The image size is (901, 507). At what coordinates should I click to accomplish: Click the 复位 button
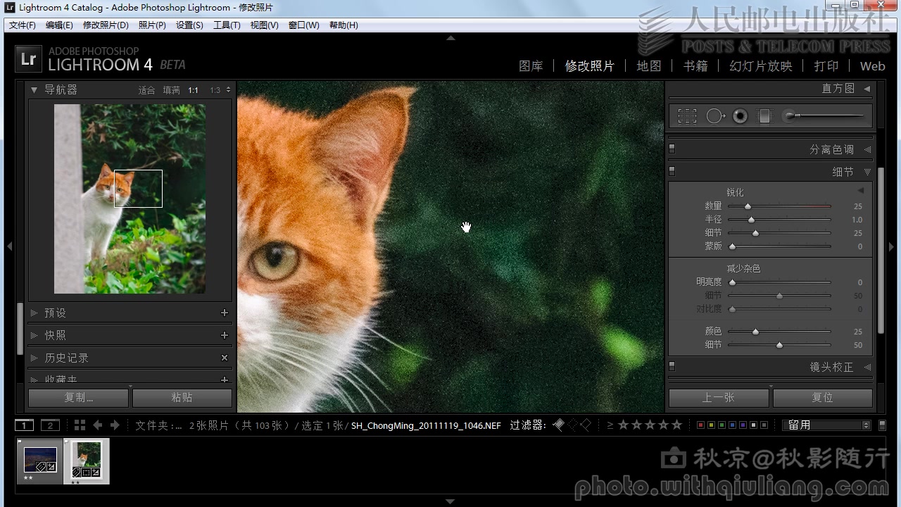(x=823, y=398)
